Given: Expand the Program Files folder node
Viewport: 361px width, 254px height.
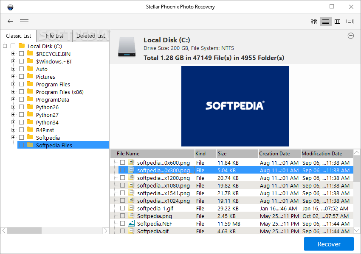Looking at the screenshot, I should click(13, 84).
